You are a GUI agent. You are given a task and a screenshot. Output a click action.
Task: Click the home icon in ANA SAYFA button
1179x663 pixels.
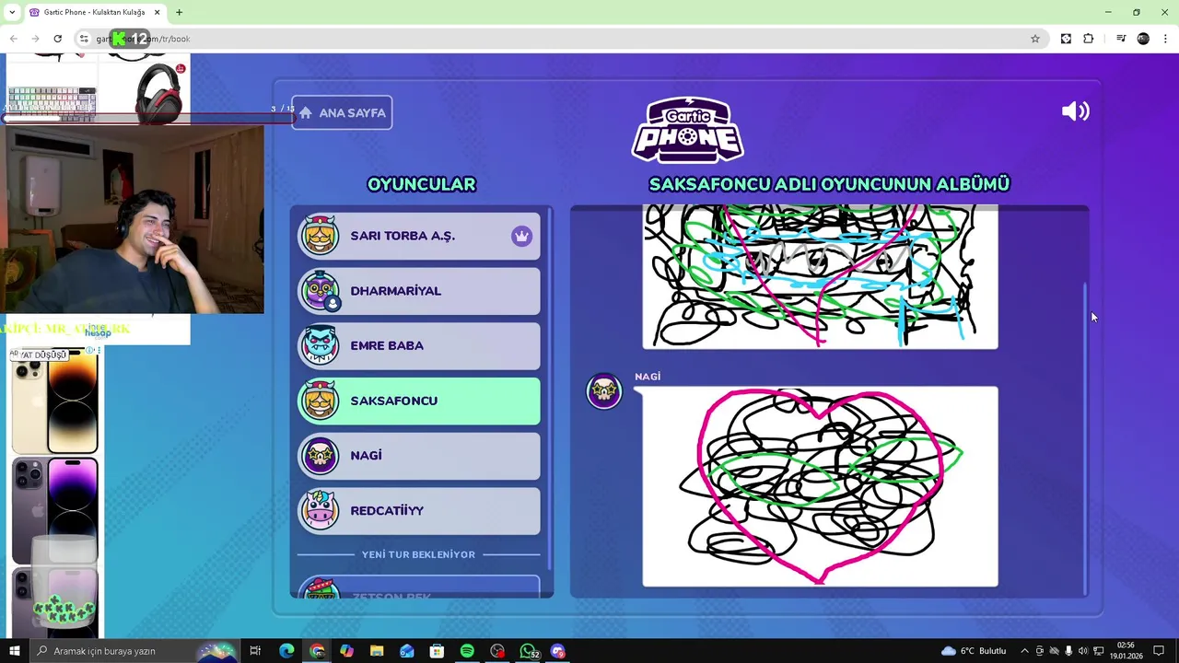click(x=306, y=113)
